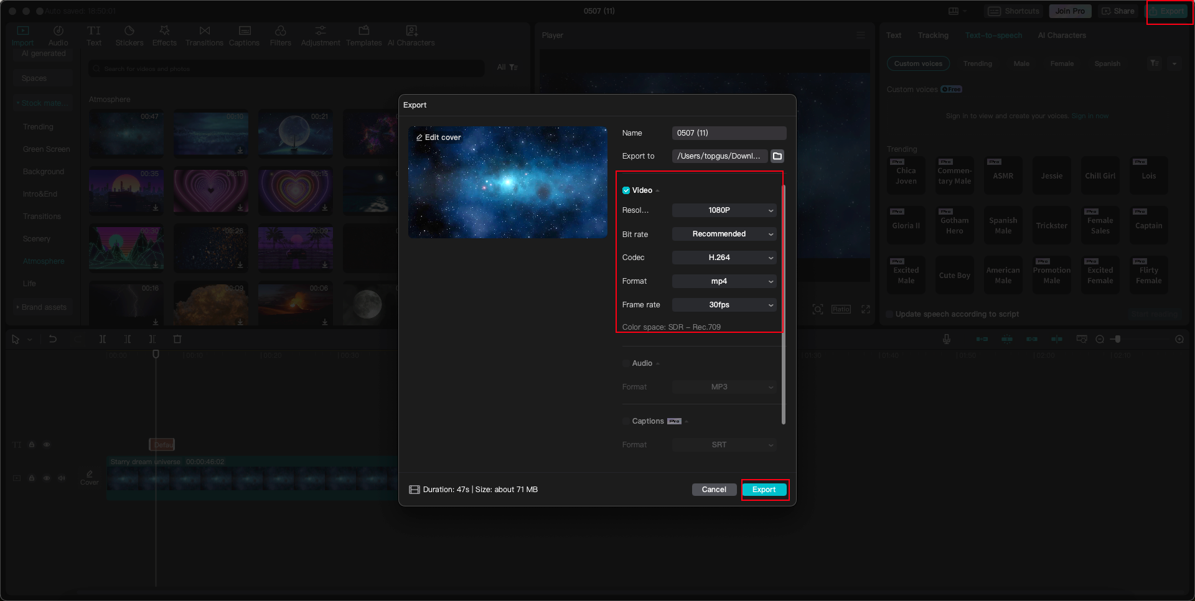
Task: Toggle the eye visibility on the video track
Action: [x=47, y=478]
